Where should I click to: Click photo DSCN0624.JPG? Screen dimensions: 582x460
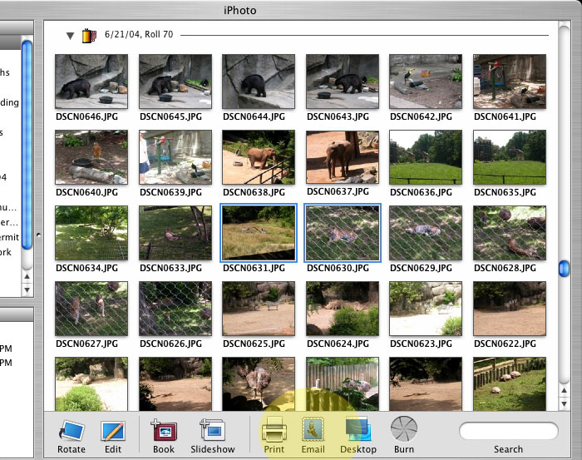point(342,308)
